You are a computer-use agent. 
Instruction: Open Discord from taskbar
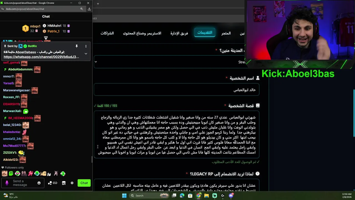click(231, 196)
